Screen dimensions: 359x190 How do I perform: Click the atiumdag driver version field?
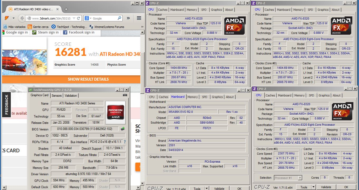(88, 174)
